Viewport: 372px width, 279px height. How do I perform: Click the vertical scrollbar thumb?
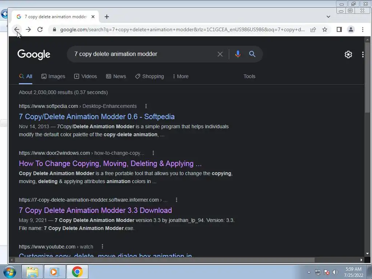[x=367, y=78]
